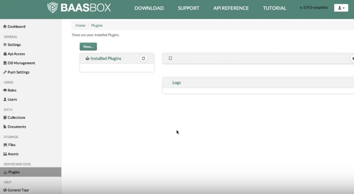Open the API REFERENCE menu item
Screen dimensions: 354x194
click(x=231, y=8)
